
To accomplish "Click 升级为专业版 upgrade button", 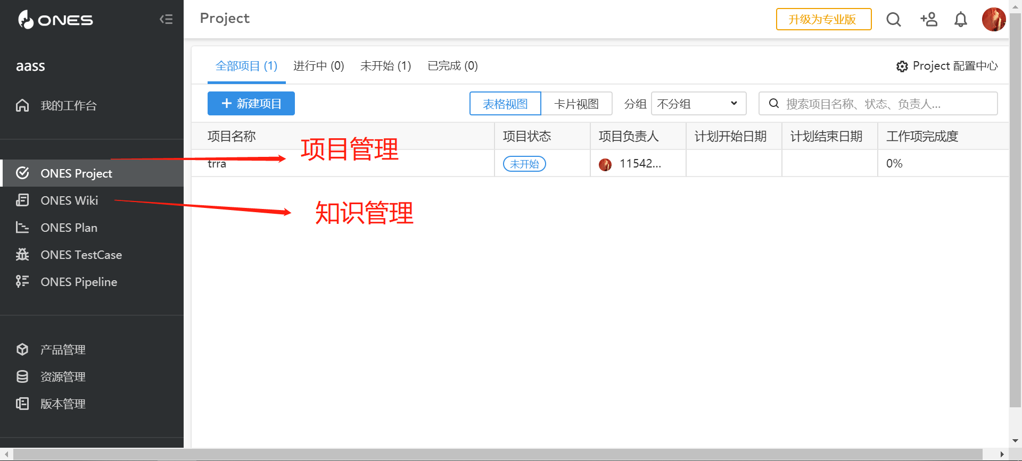I will 823,19.
